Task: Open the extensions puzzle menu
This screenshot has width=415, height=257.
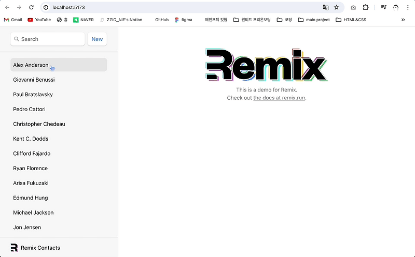Action: [x=366, y=7]
